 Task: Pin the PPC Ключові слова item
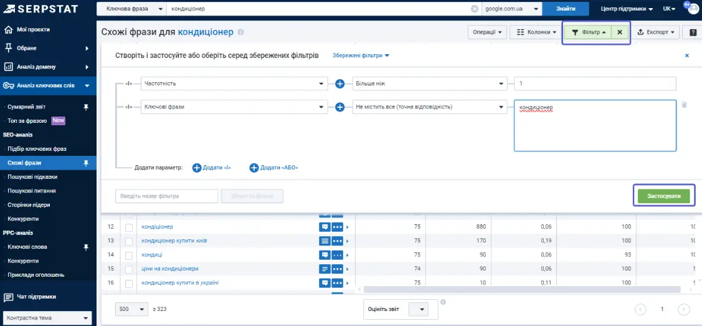point(87,247)
